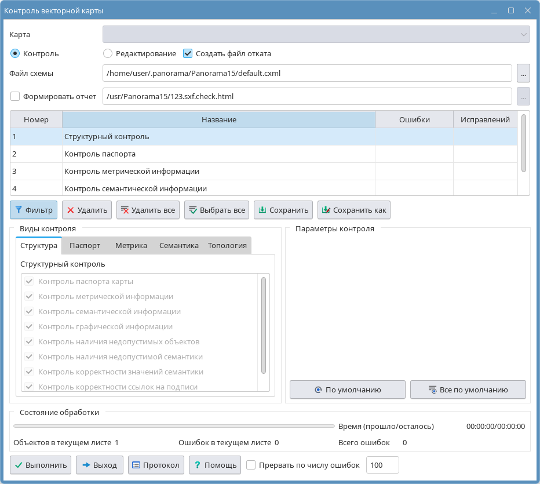Switch to the Топология tab
Image resolution: width=540 pixels, height=484 pixels.
[x=227, y=245]
